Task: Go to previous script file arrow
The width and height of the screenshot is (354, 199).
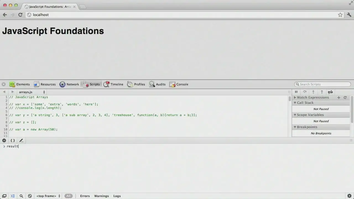Action: click(4, 92)
